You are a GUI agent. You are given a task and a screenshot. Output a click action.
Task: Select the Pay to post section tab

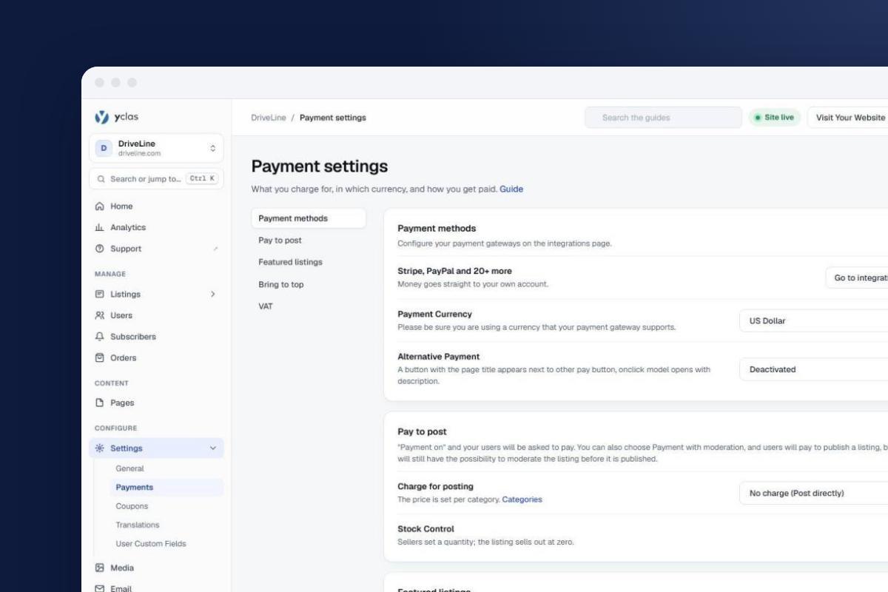(x=309, y=240)
